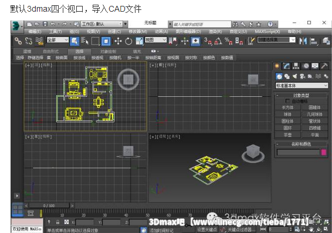The width and height of the screenshot is (332, 233).
Task: Click the Redo arrow in quick access toolbar
Action: pyautogui.click(x=65, y=24)
